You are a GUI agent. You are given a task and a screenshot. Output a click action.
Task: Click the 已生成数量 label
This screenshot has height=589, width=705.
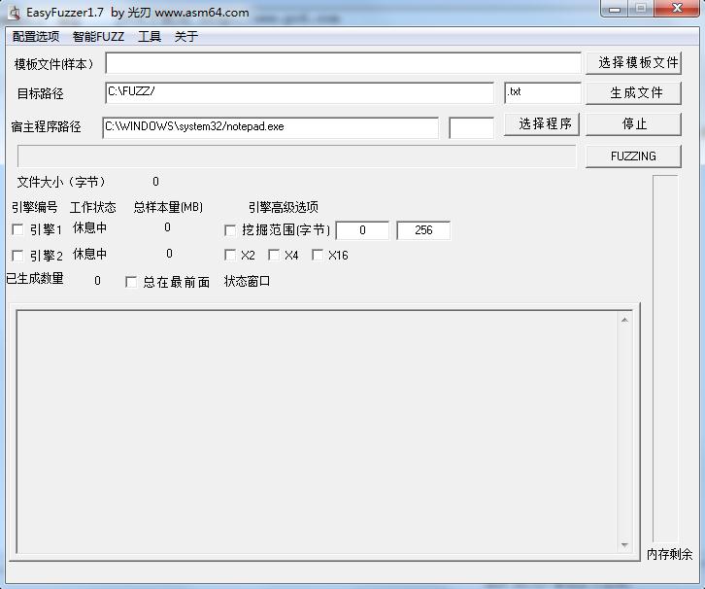(x=35, y=279)
